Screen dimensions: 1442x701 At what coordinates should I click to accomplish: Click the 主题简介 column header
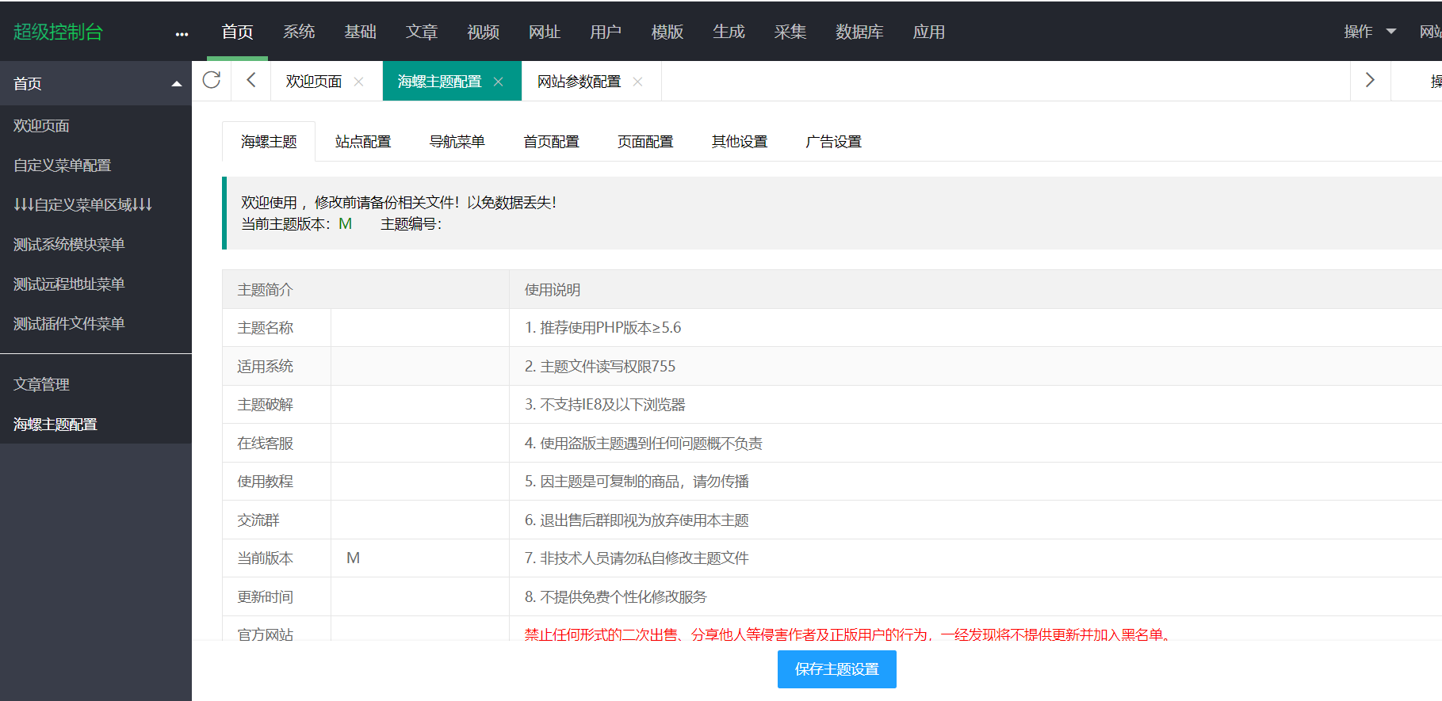tap(365, 290)
